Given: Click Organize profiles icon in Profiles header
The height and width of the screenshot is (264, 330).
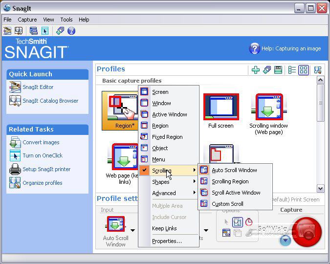Looking at the screenshot, I should pyautogui.click(x=318, y=70).
